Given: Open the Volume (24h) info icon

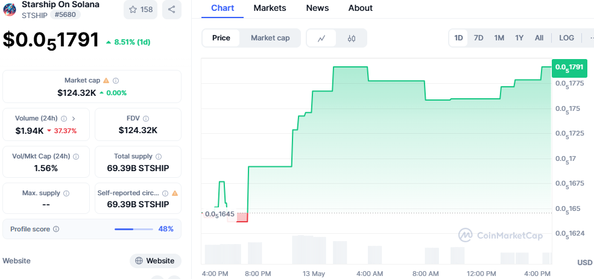Looking at the screenshot, I should point(64,119).
